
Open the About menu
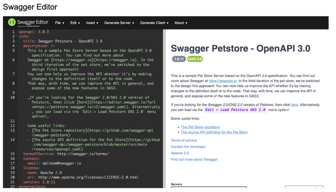click(181, 23)
